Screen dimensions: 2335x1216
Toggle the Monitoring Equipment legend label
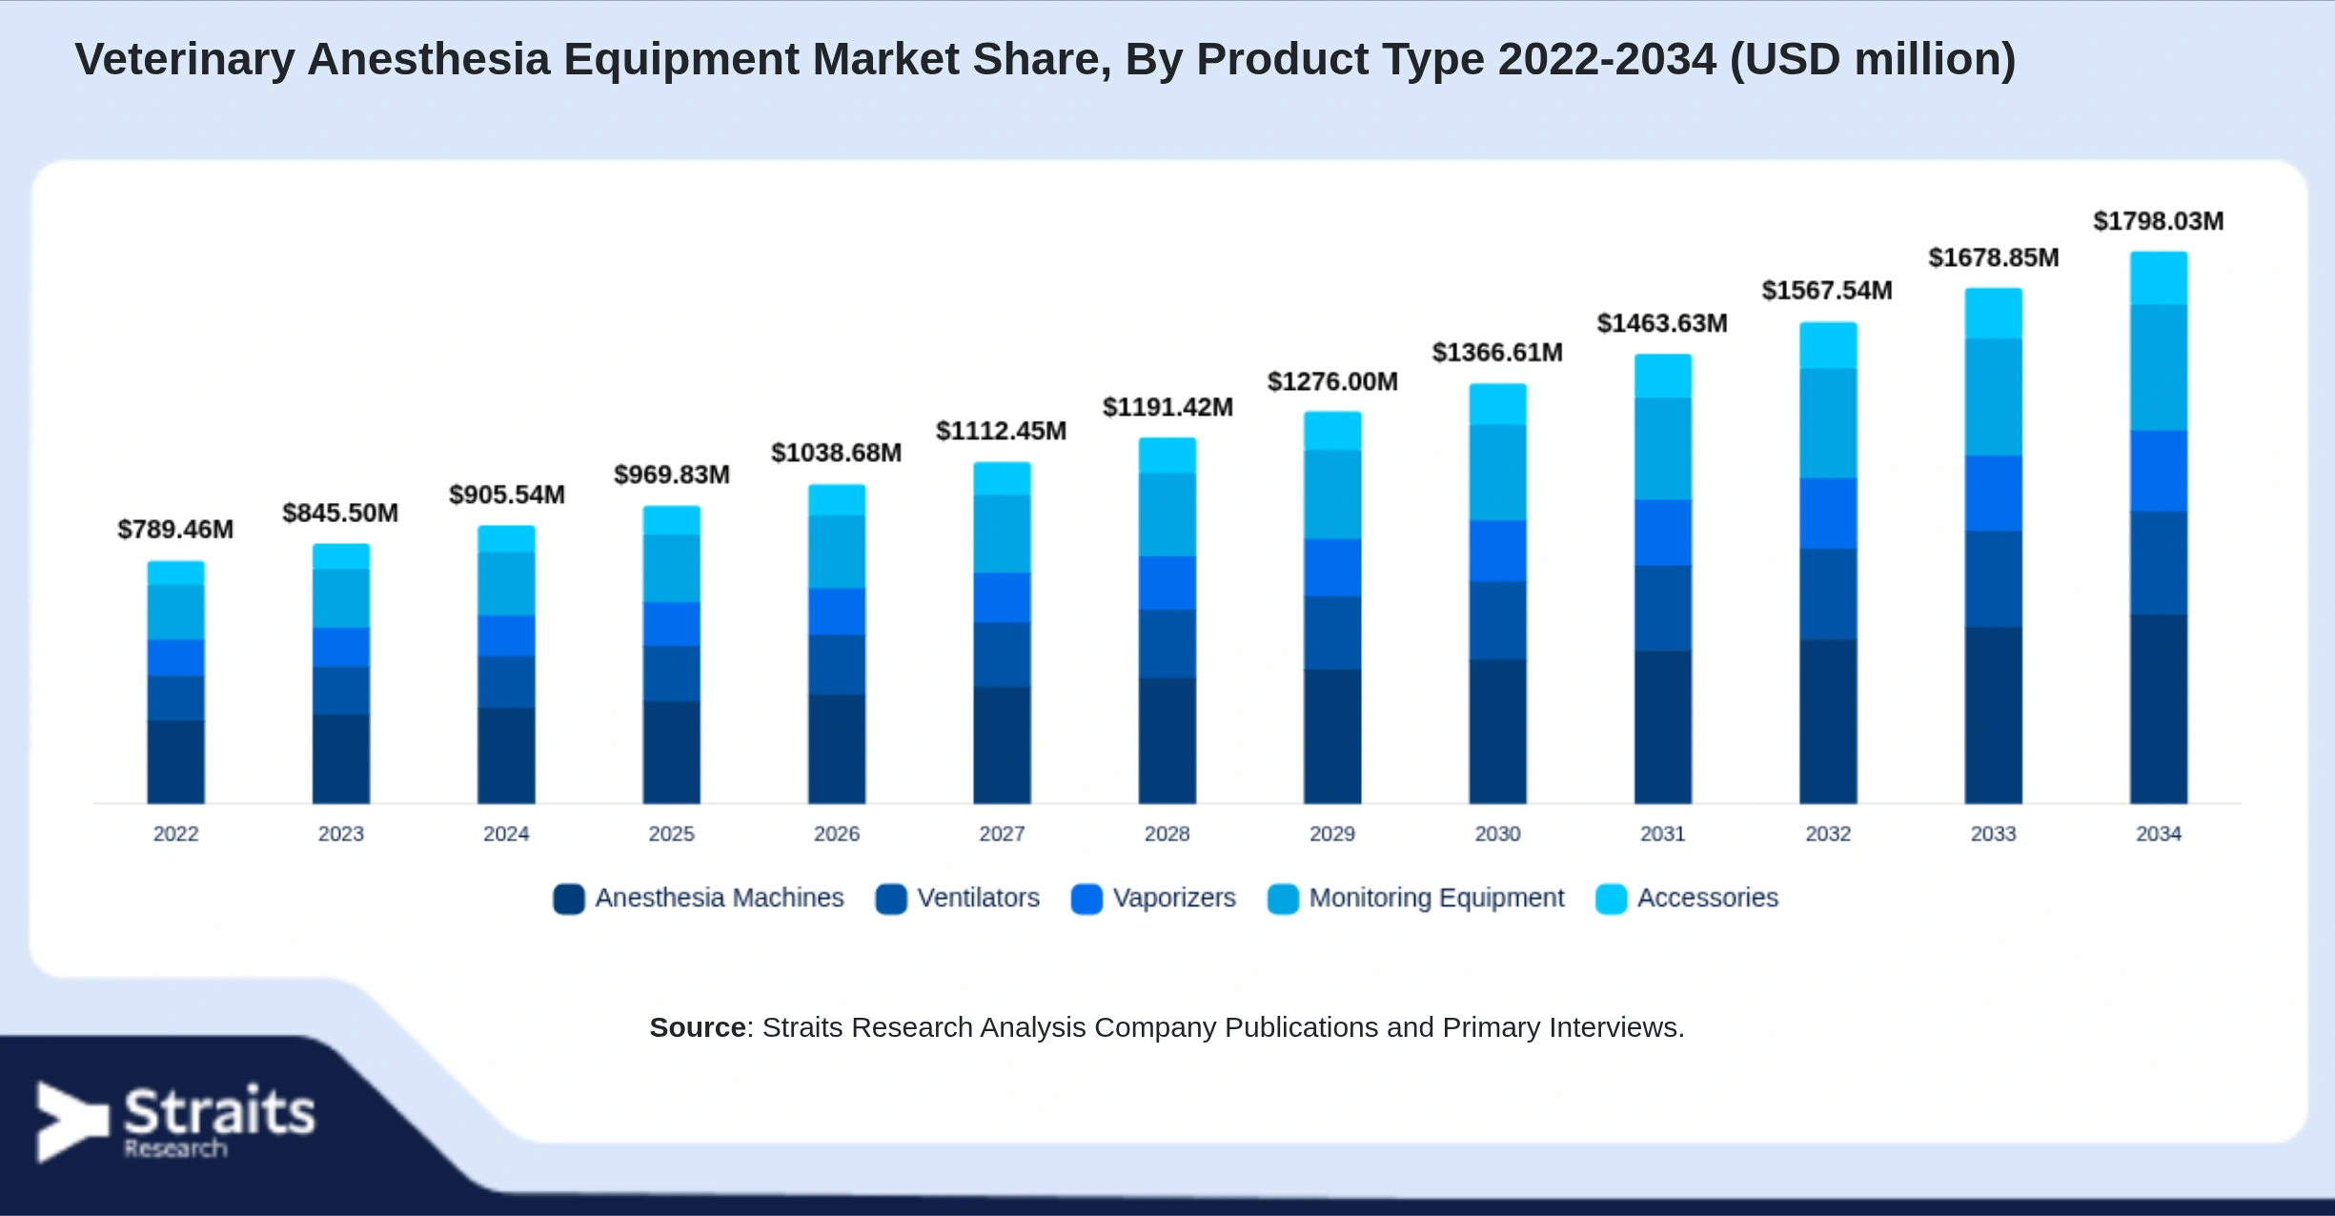click(1436, 898)
